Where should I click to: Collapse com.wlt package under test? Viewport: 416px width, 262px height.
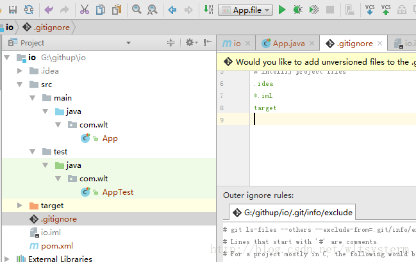coord(58,179)
